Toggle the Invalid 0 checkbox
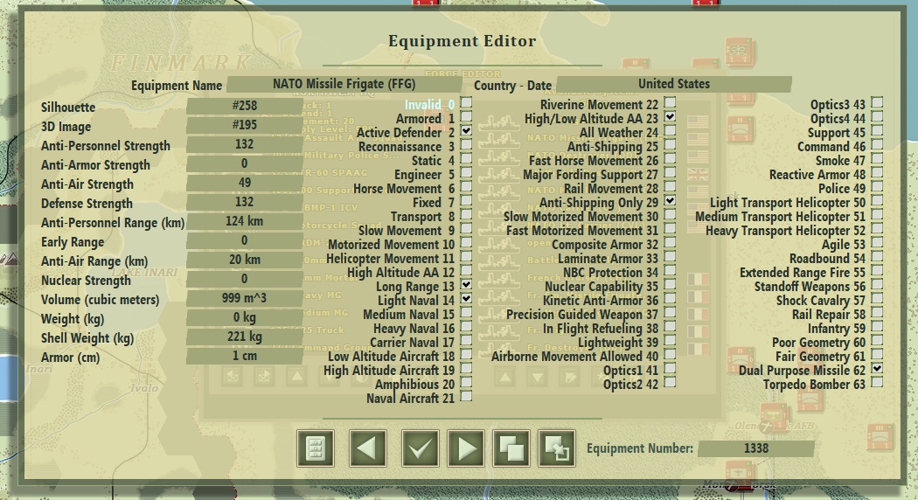Image resolution: width=918 pixels, height=500 pixels. 466,102
